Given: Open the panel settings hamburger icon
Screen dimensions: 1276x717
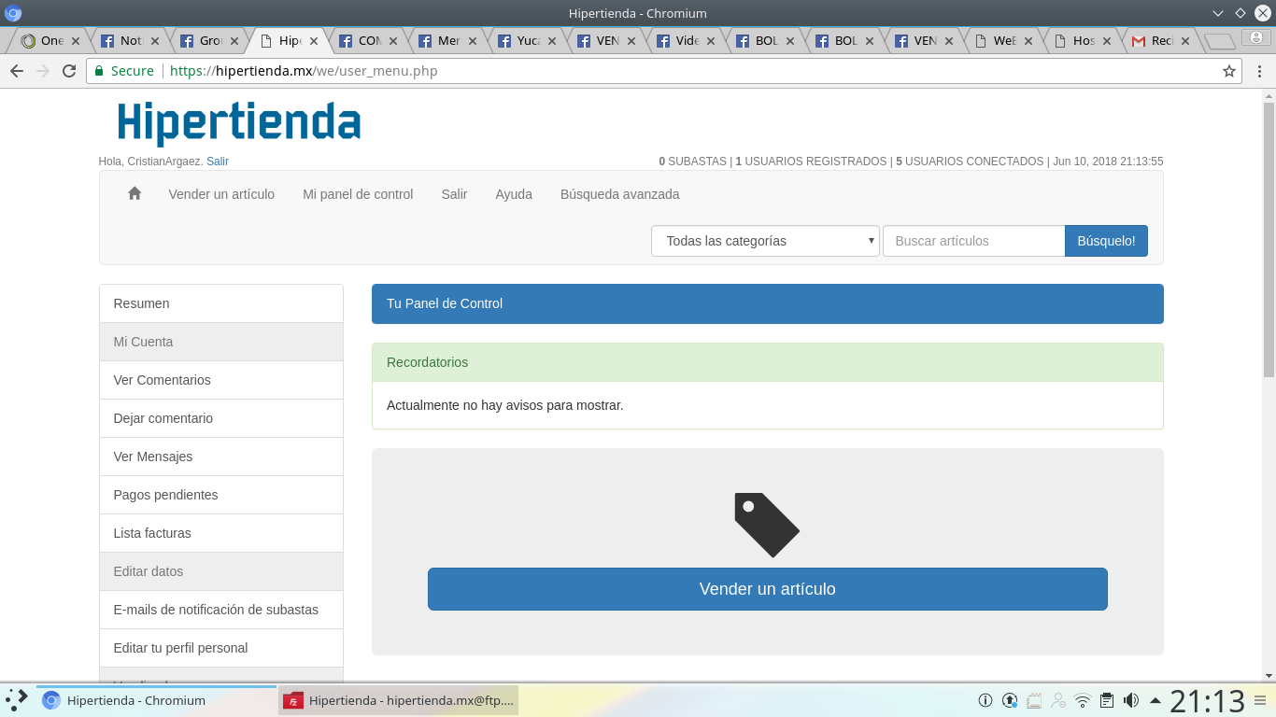Looking at the screenshot, I should (x=1260, y=700).
